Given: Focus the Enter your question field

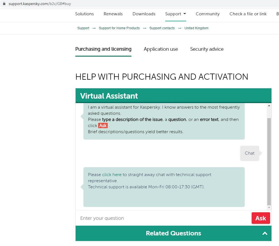Looking at the screenshot, I should pyautogui.click(x=163, y=218).
